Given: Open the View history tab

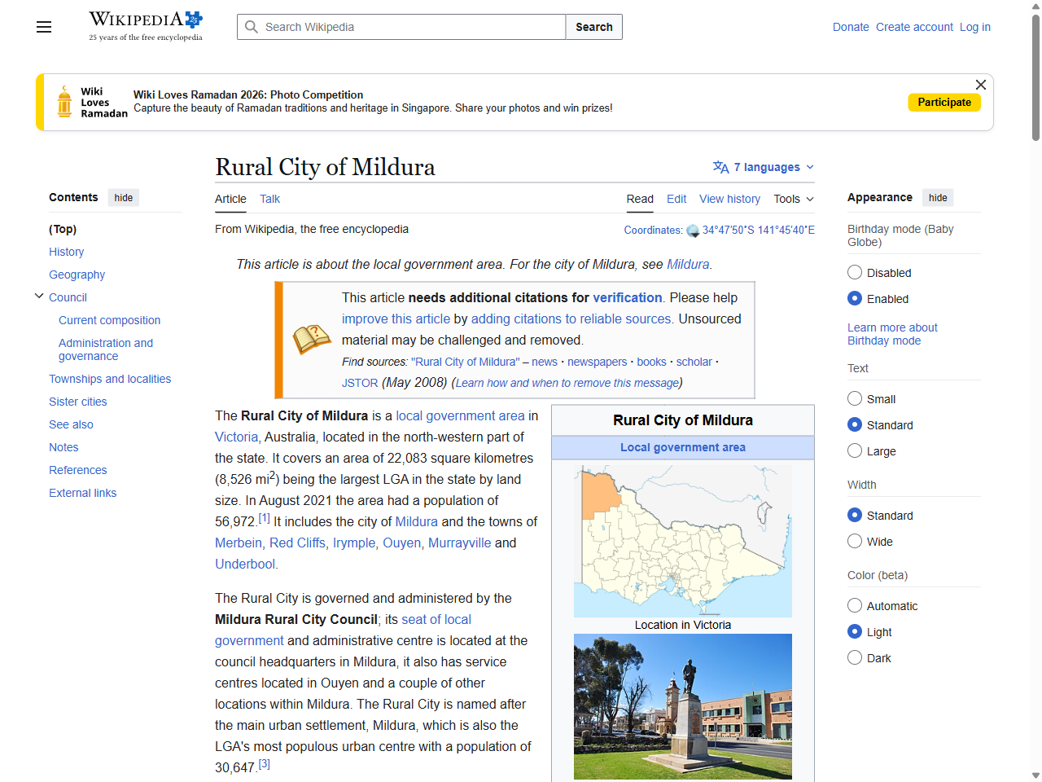Looking at the screenshot, I should pyautogui.click(x=729, y=199).
